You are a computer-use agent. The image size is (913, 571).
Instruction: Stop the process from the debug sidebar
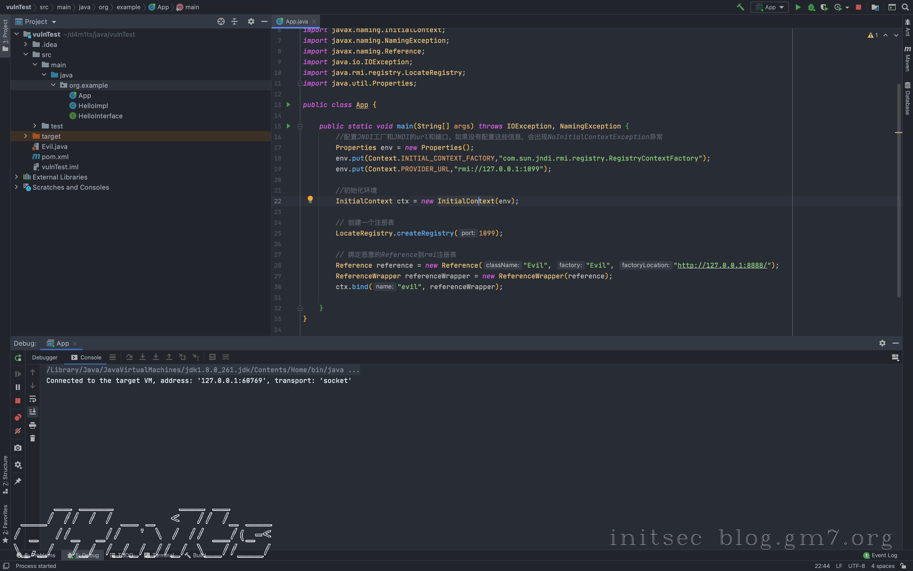18,401
